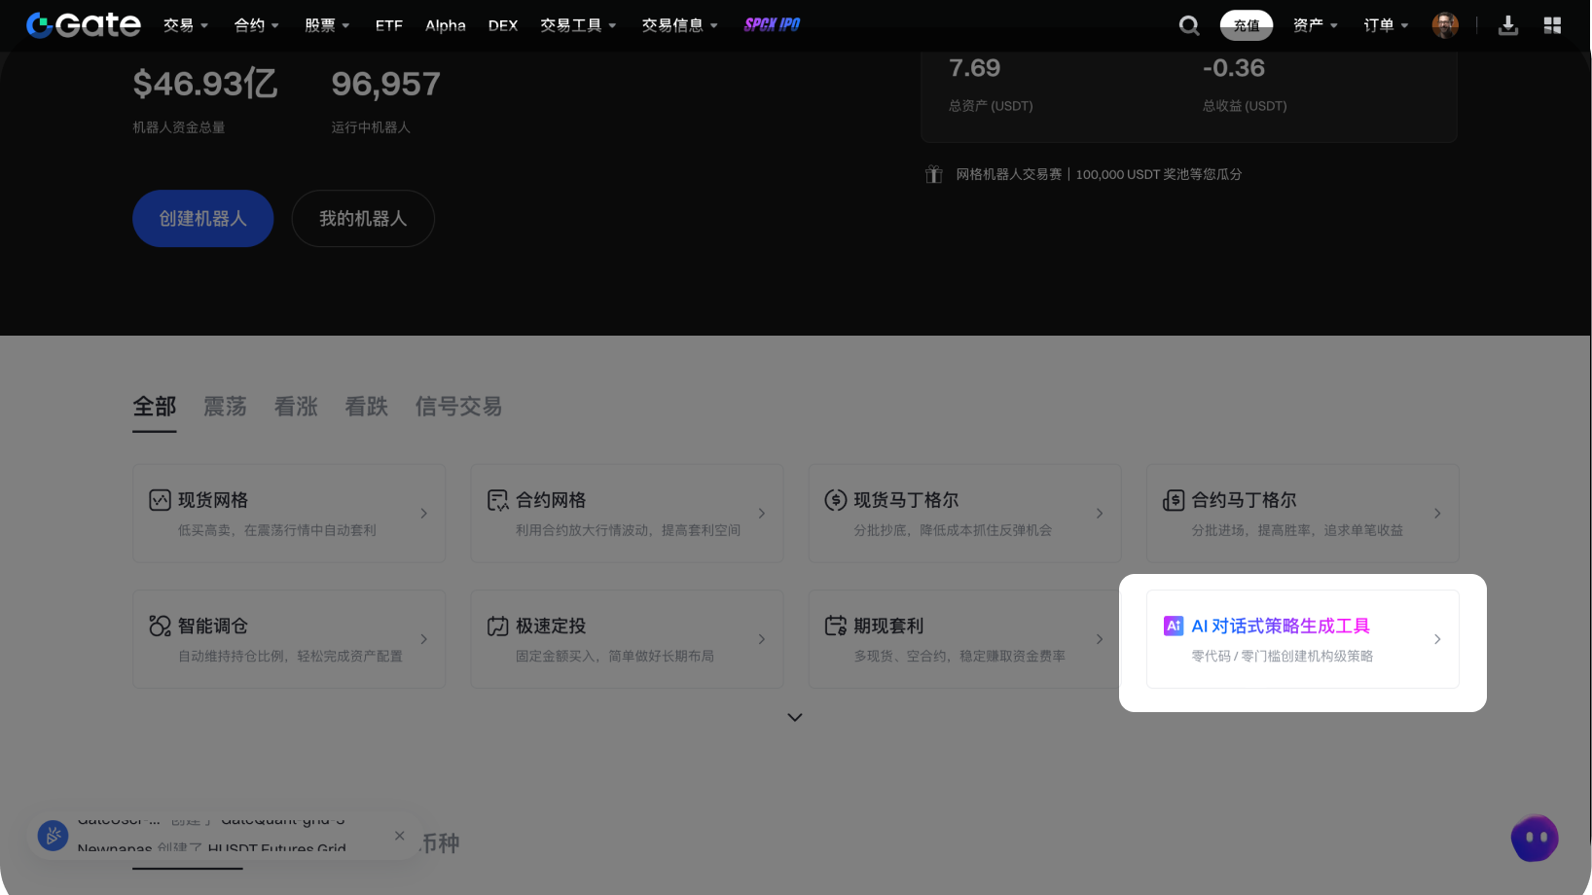Select the 信号交易 tab
The image size is (1592, 895).
[458, 407]
